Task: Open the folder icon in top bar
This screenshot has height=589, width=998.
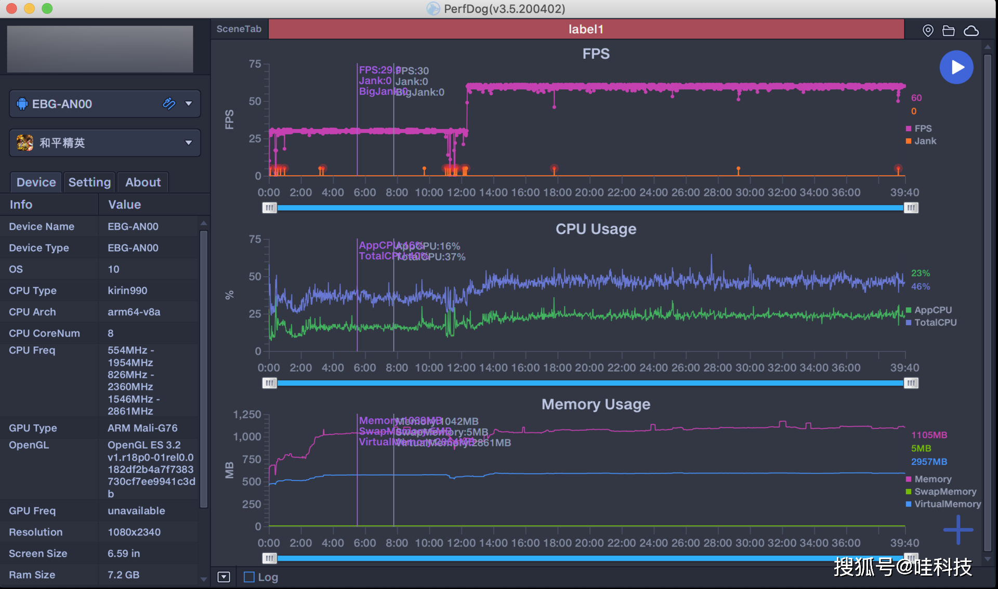Action: (949, 31)
